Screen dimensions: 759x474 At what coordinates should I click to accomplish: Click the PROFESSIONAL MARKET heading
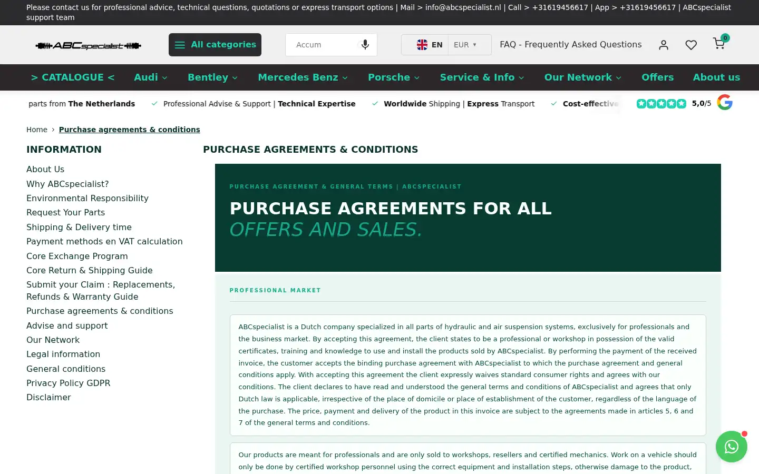[x=275, y=290]
